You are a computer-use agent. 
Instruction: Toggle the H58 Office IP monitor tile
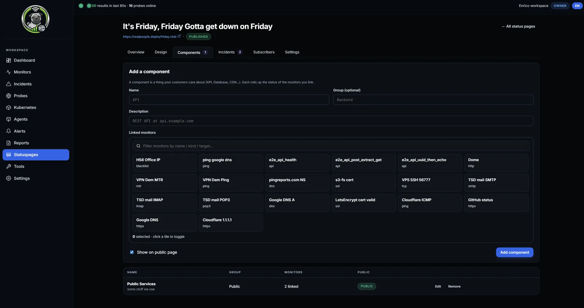pyautogui.click(x=165, y=163)
